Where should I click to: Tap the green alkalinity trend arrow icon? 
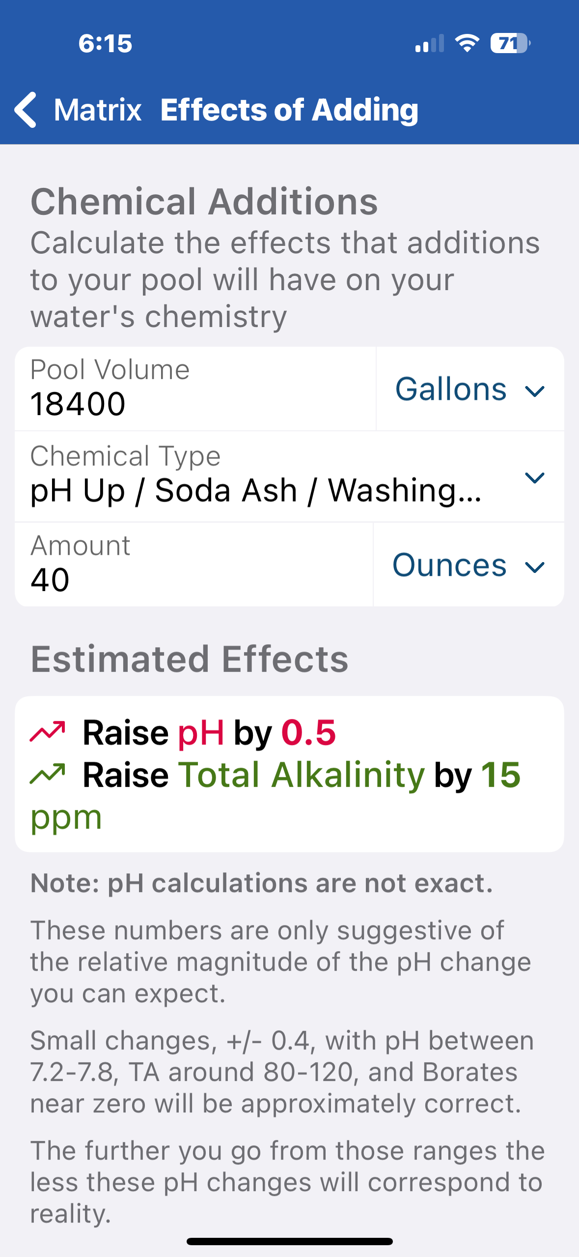coord(47,774)
